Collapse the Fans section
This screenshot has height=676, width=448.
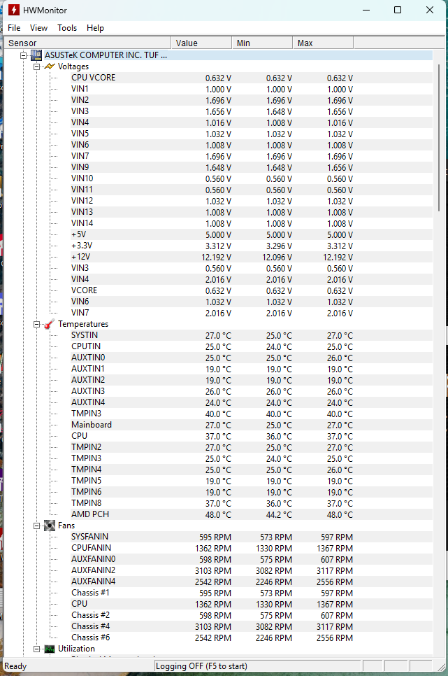point(36,526)
